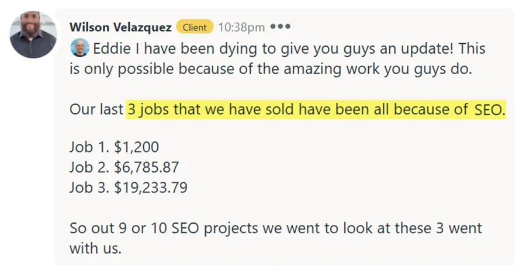The image size is (526, 277).
Task: Click 'Our last' text before the highlight
Action: (x=96, y=109)
